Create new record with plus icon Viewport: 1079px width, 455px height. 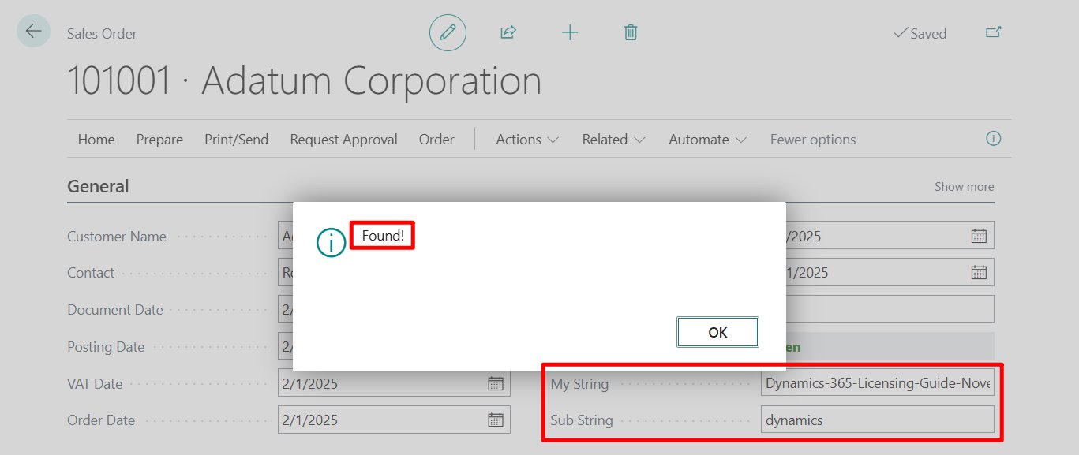click(x=570, y=33)
